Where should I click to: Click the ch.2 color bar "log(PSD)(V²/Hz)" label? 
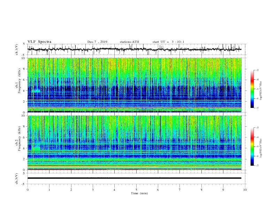coord(261,148)
